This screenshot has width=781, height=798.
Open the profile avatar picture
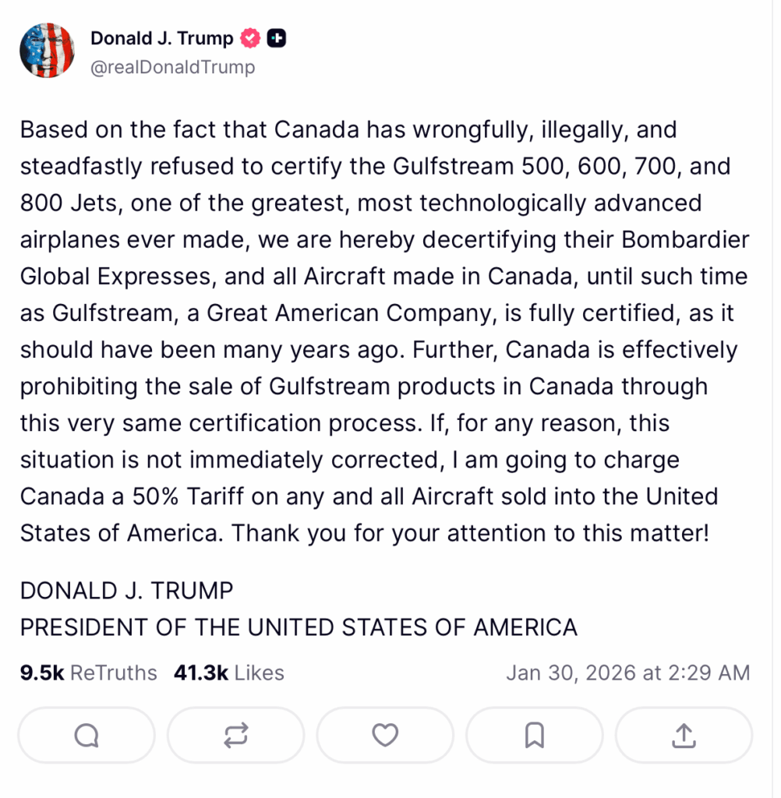[x=47, y=50]
